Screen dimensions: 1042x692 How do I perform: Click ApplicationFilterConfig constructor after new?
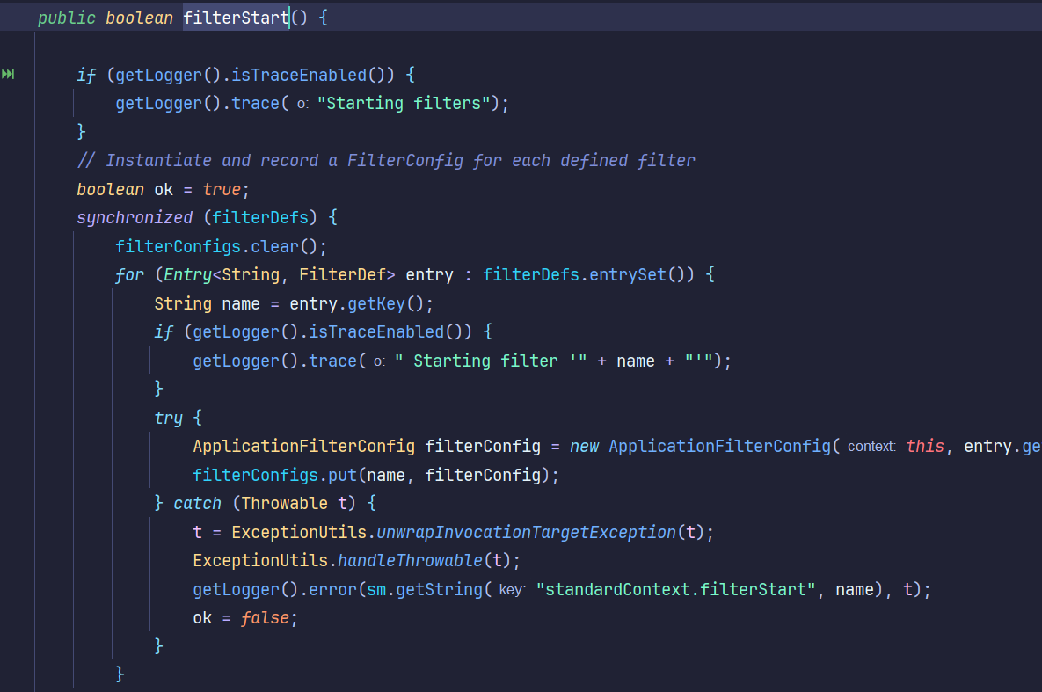click(x=719, y=446)
